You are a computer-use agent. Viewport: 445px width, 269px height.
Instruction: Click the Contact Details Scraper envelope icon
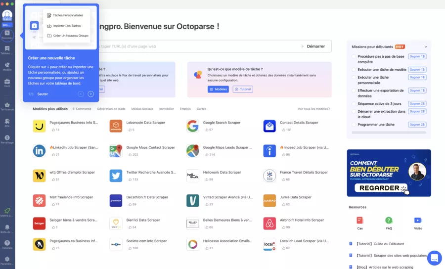pyautogui.click(x=269, y=126)
